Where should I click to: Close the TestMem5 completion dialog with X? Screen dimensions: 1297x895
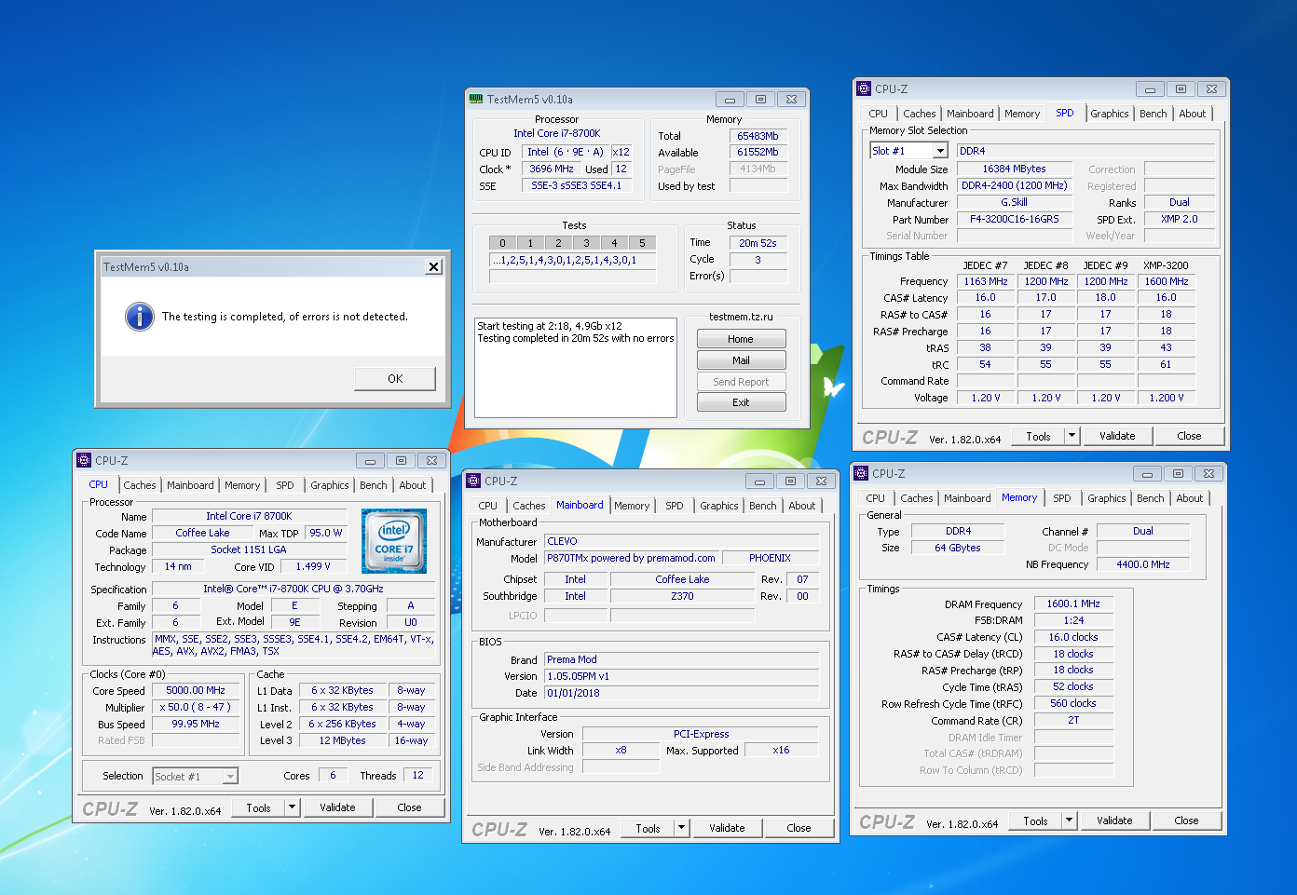433,267
